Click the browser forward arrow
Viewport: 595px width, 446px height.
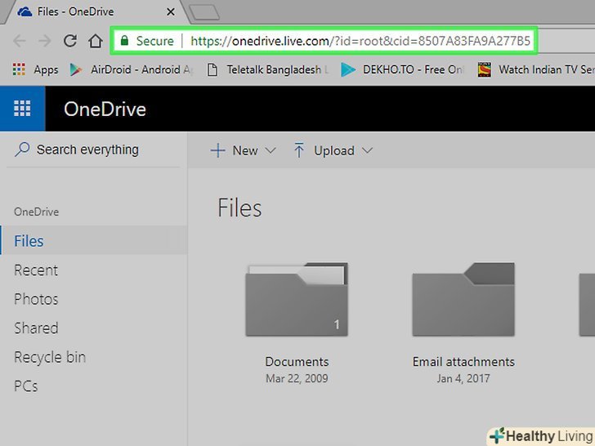click(45, 41)
